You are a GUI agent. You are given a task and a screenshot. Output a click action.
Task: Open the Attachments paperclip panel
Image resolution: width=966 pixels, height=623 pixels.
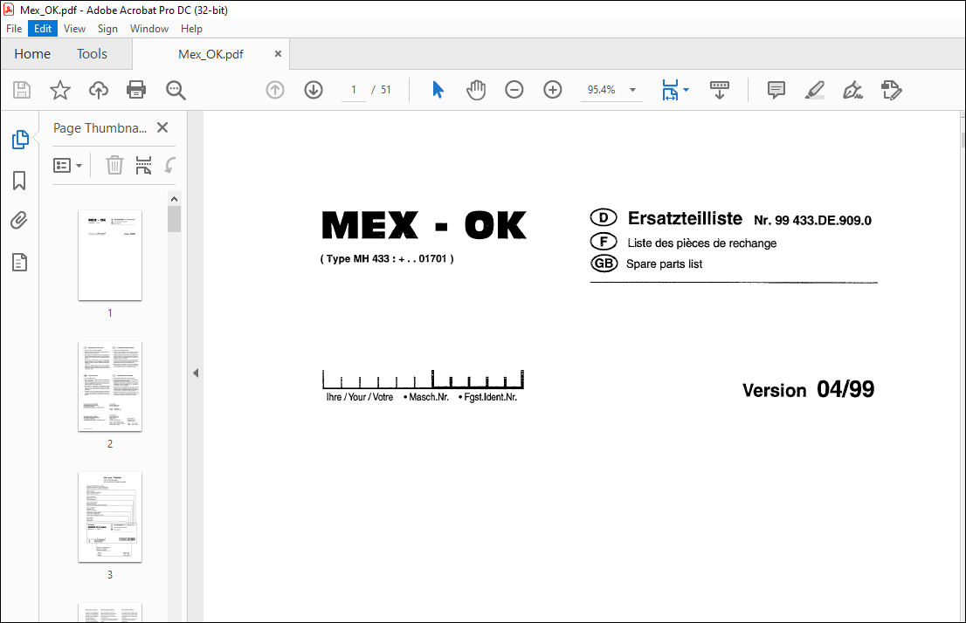(x=19, y=221)
